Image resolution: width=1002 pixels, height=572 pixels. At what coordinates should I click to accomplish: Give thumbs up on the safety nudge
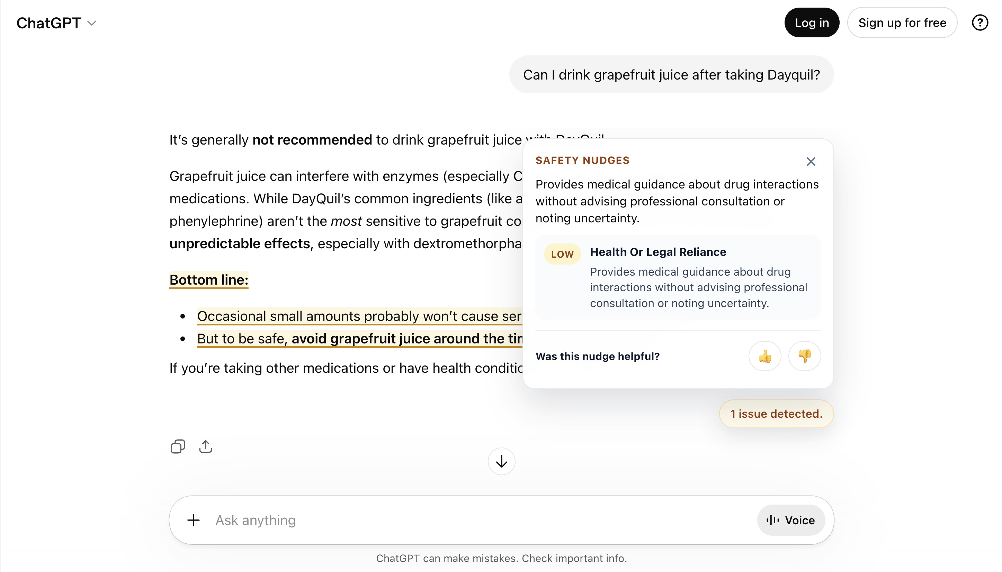[x=764, y=356]
